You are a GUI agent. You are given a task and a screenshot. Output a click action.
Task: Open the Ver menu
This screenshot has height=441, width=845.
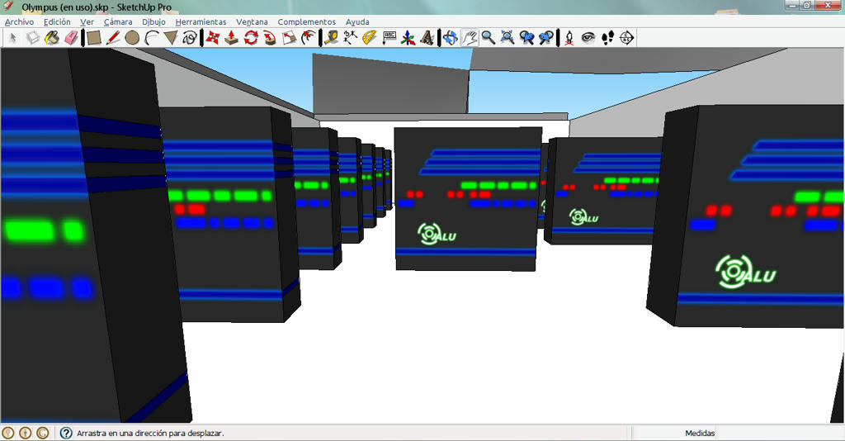(x=87, y=22)
